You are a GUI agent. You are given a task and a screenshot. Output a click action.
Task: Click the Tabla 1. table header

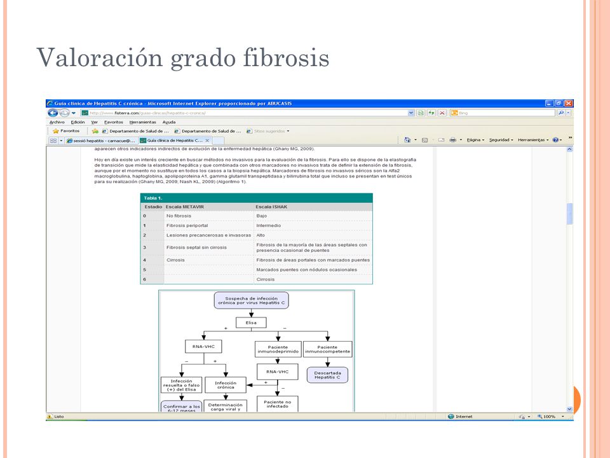256,198
